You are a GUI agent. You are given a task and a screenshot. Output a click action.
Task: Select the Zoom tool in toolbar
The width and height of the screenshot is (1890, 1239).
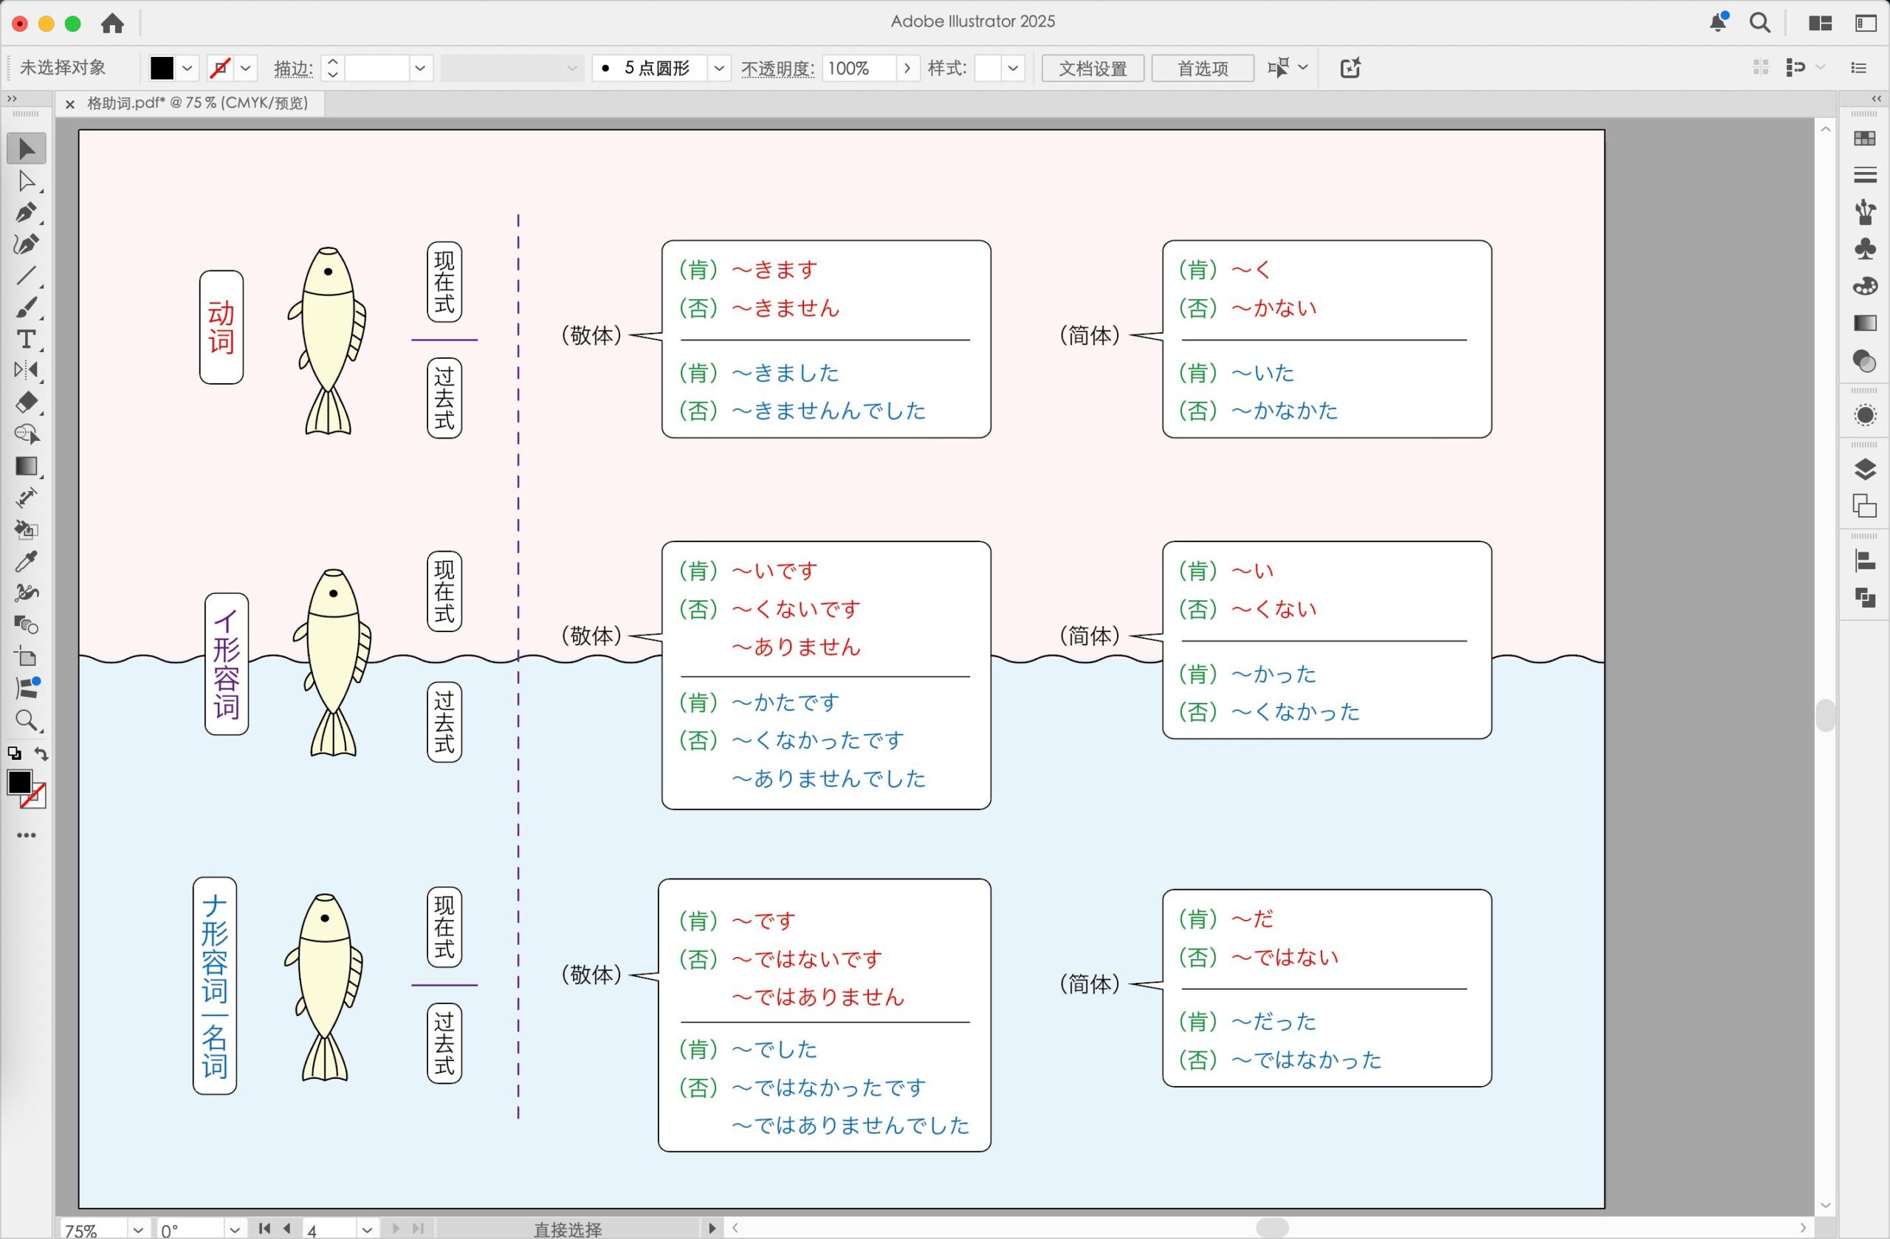pyautogui.click(x=25, y=721)
